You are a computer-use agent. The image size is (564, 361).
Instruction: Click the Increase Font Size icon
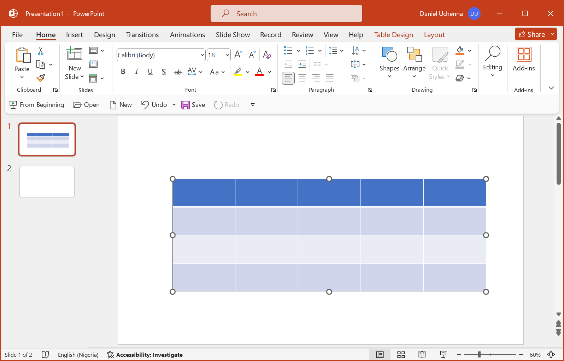click(x=238, y=55)
